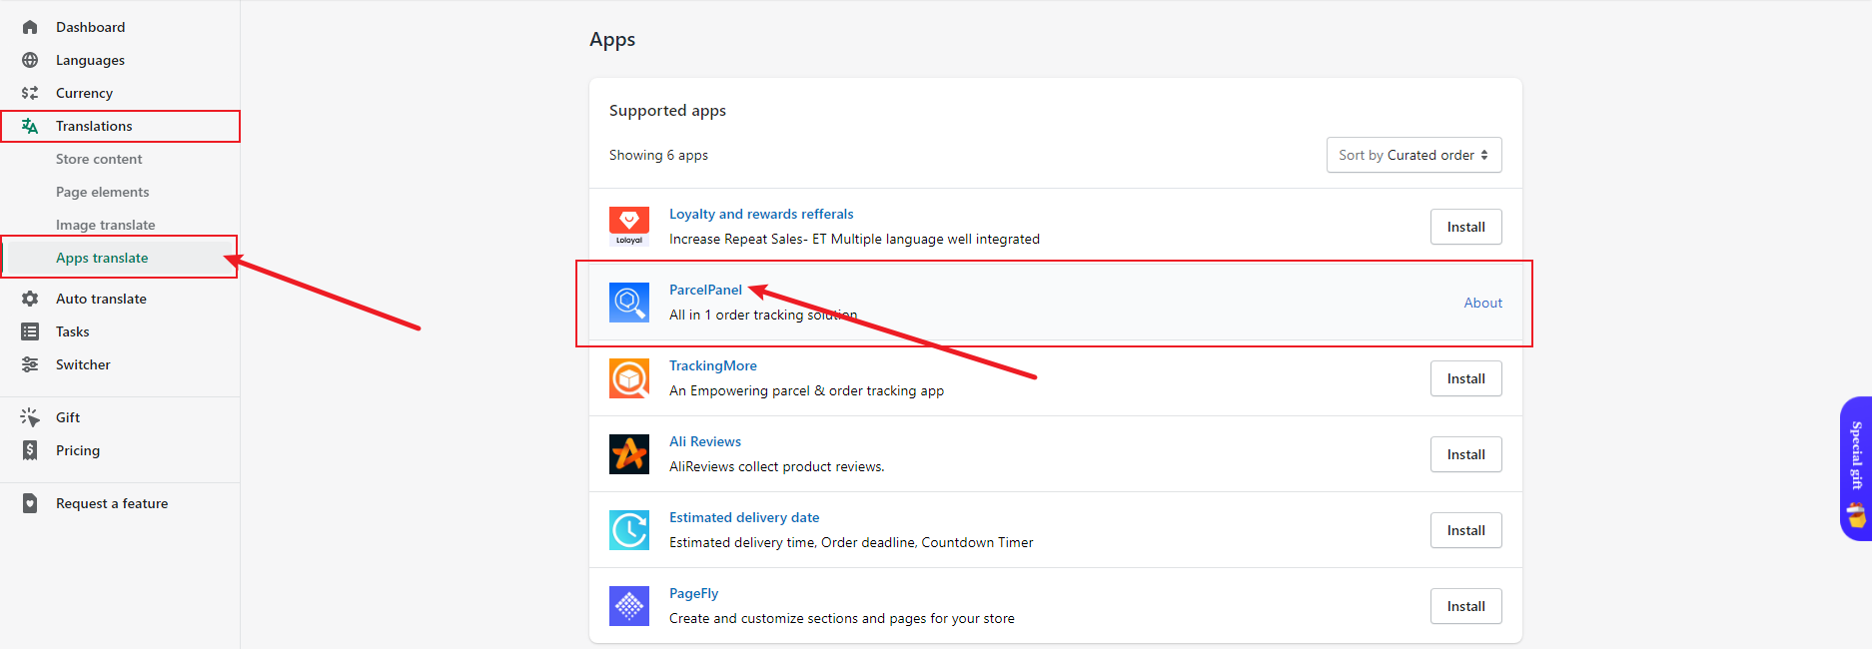Screen dimensions: 1872x649
Task: Click the ParcelPanel app logo
Action: 629,303
